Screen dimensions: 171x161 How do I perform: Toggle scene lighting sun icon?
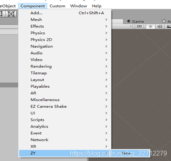[x=150, y=26]
